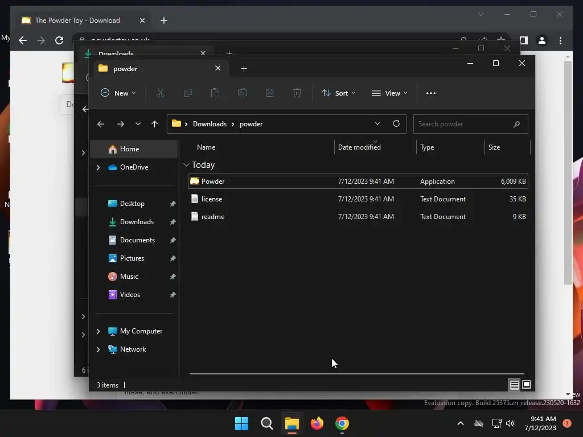Click the Copy icon in File Explorer toolbar
Screen dimensions: 583x437
click(x=188, y=93)
